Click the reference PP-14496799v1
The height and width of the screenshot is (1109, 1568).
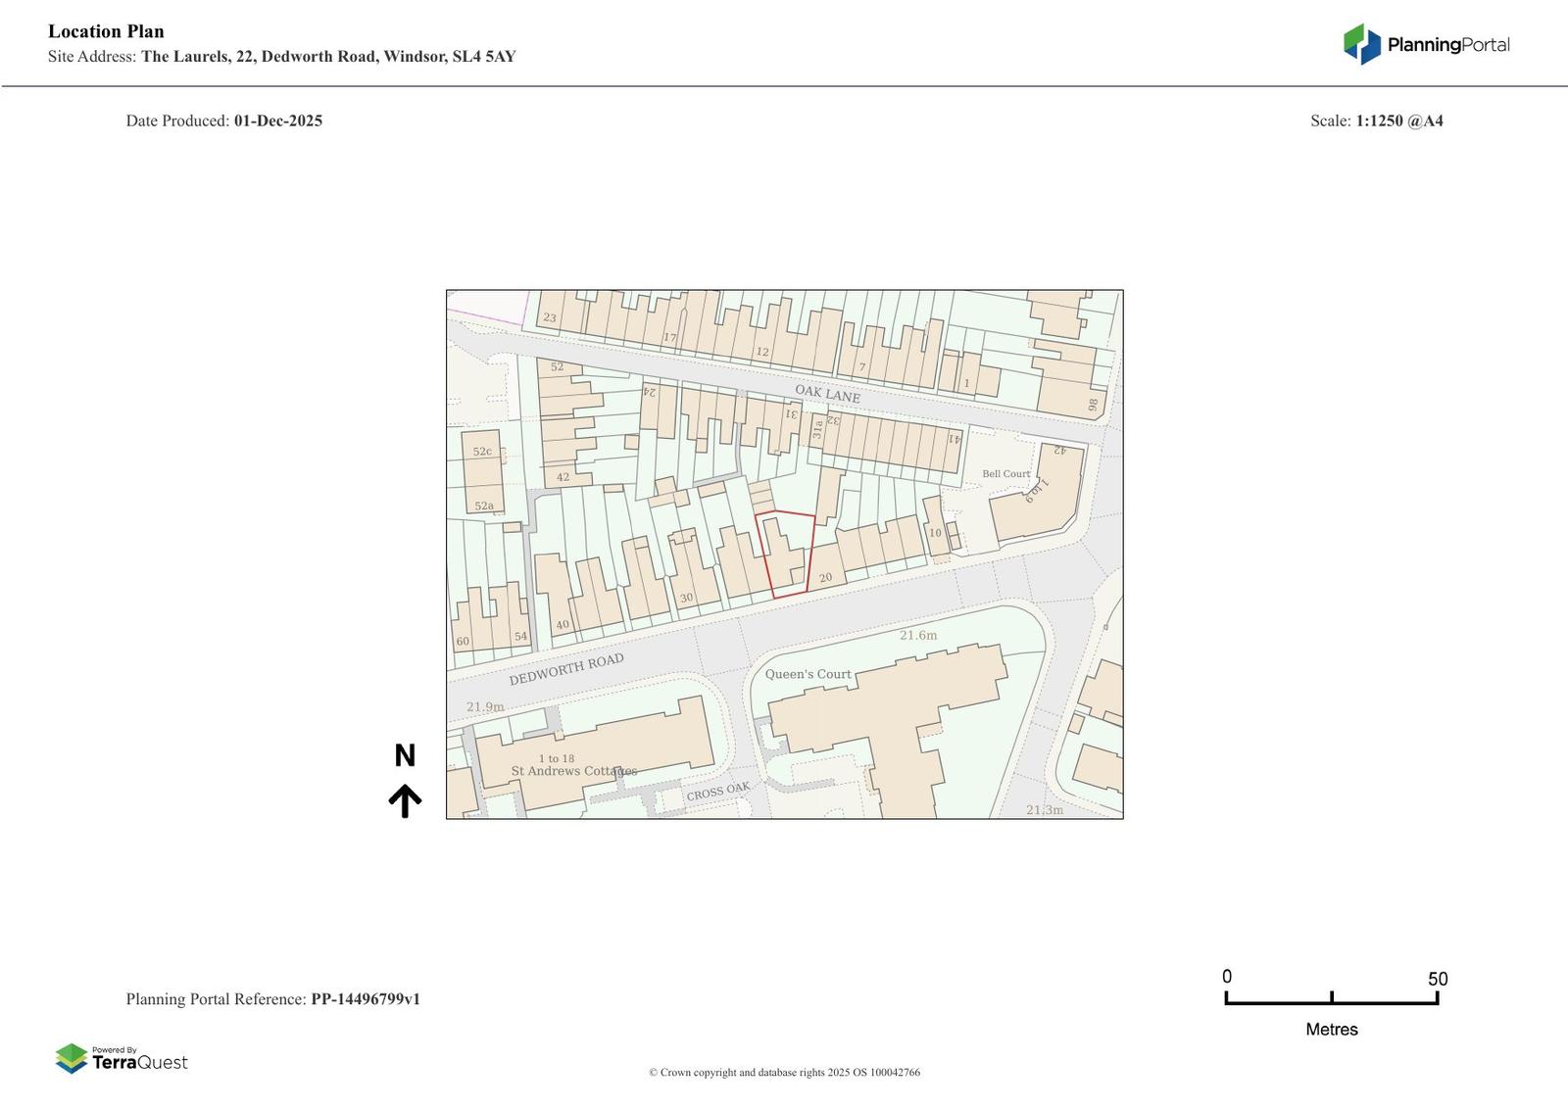point(365,999)
